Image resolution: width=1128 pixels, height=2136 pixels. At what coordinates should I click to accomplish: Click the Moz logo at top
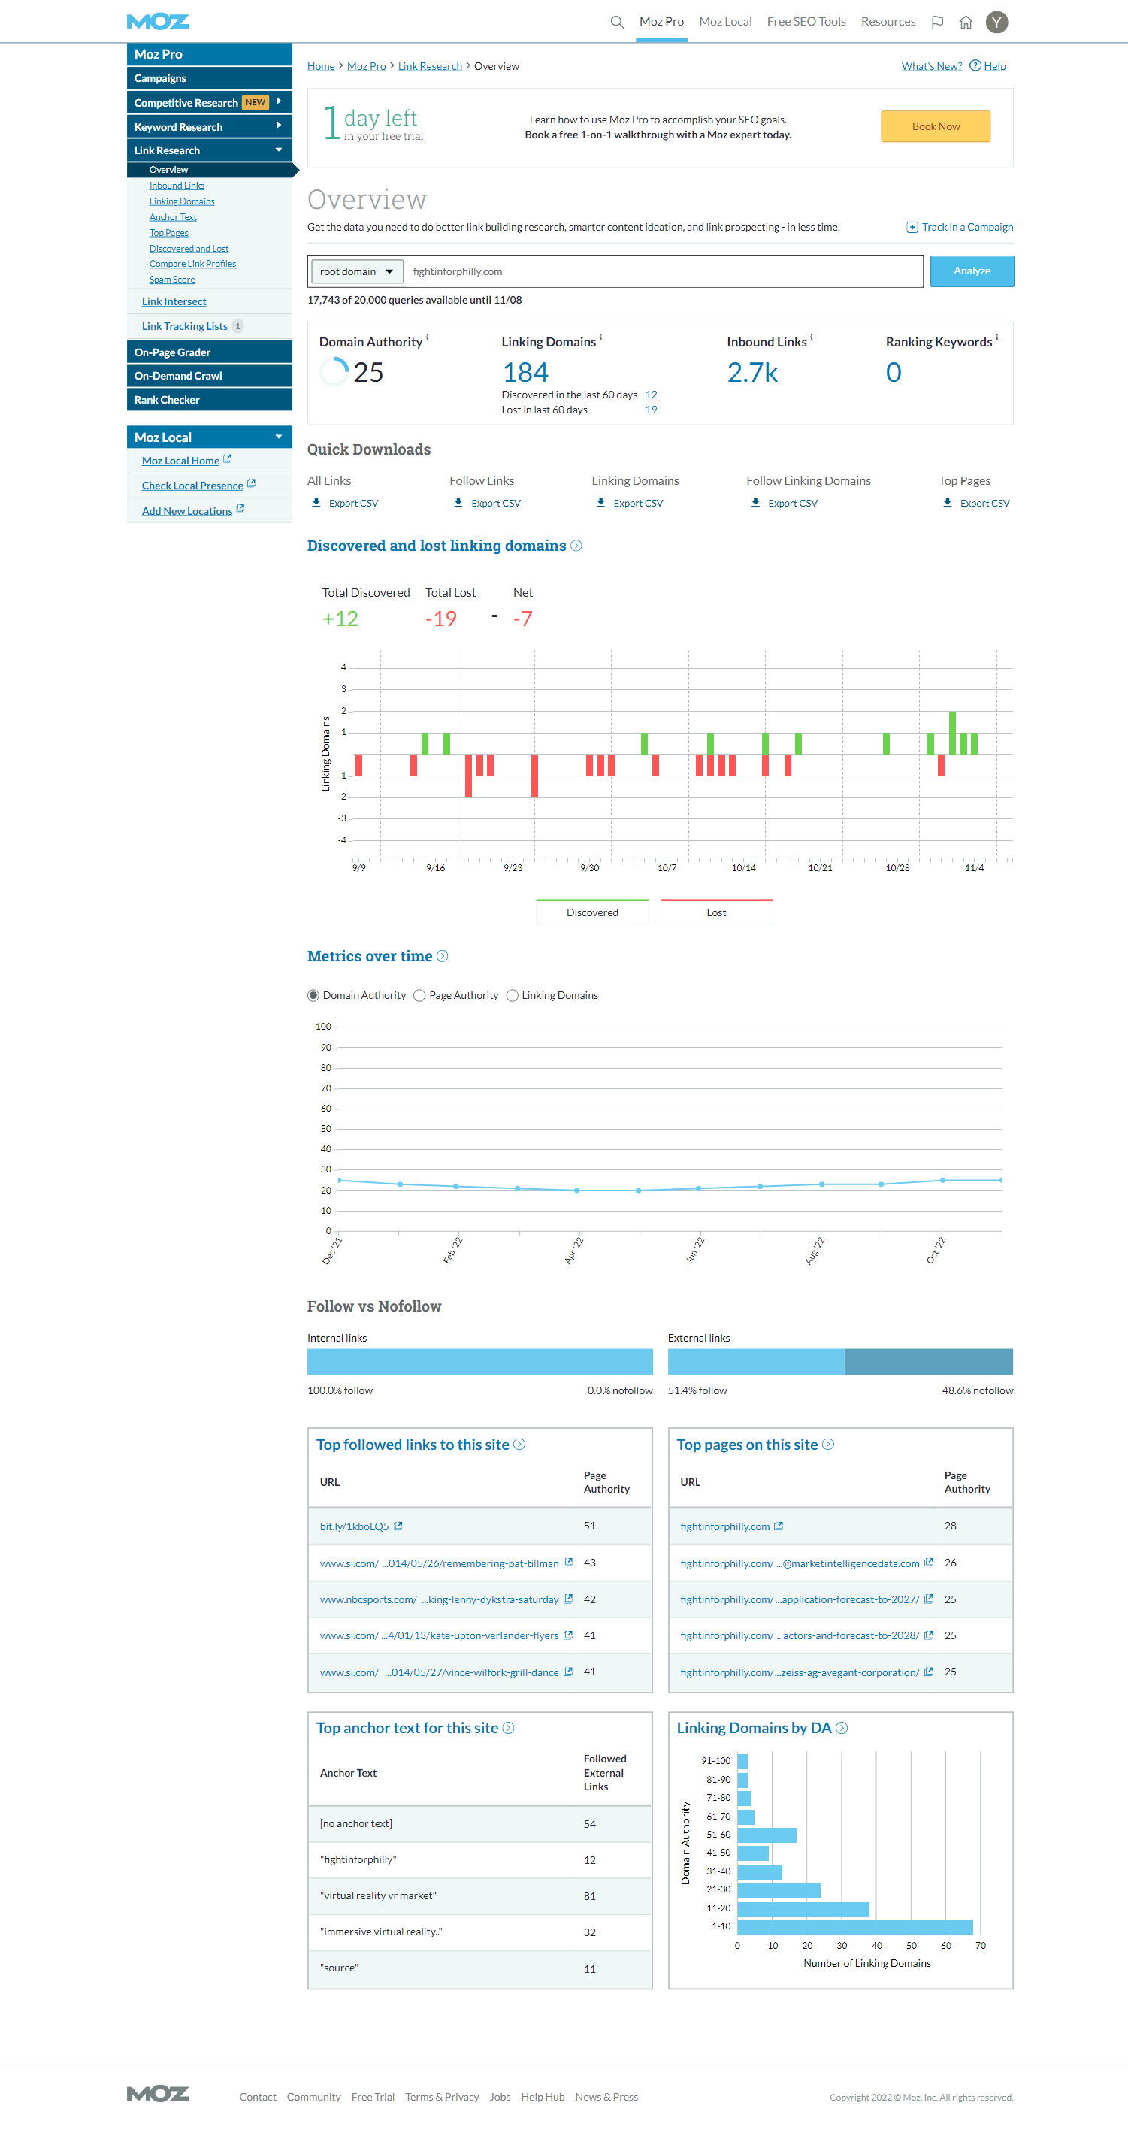[x=158, y=22]
